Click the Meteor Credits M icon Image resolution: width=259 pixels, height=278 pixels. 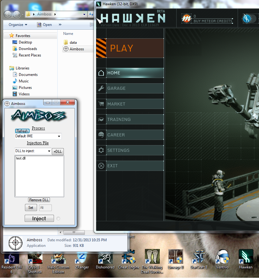click(186, 18)
